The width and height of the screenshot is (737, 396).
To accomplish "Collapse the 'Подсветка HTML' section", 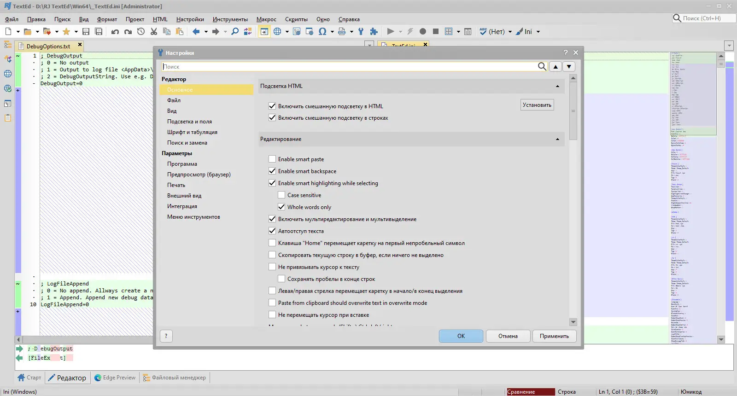I will 557,86.
